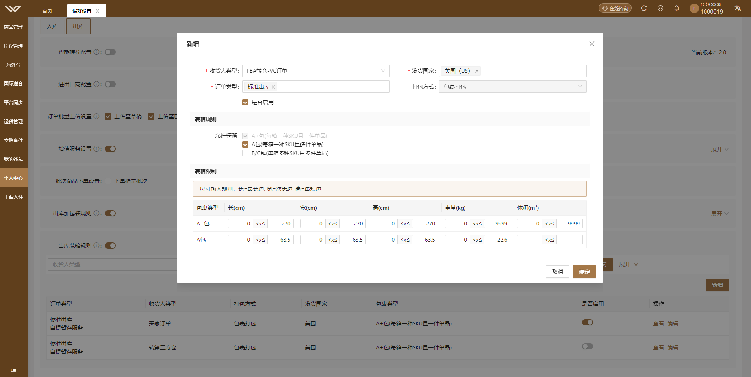Toggle the 进出口商配置 switch
The image size is (751, 377).
click(x=110, y=84)
